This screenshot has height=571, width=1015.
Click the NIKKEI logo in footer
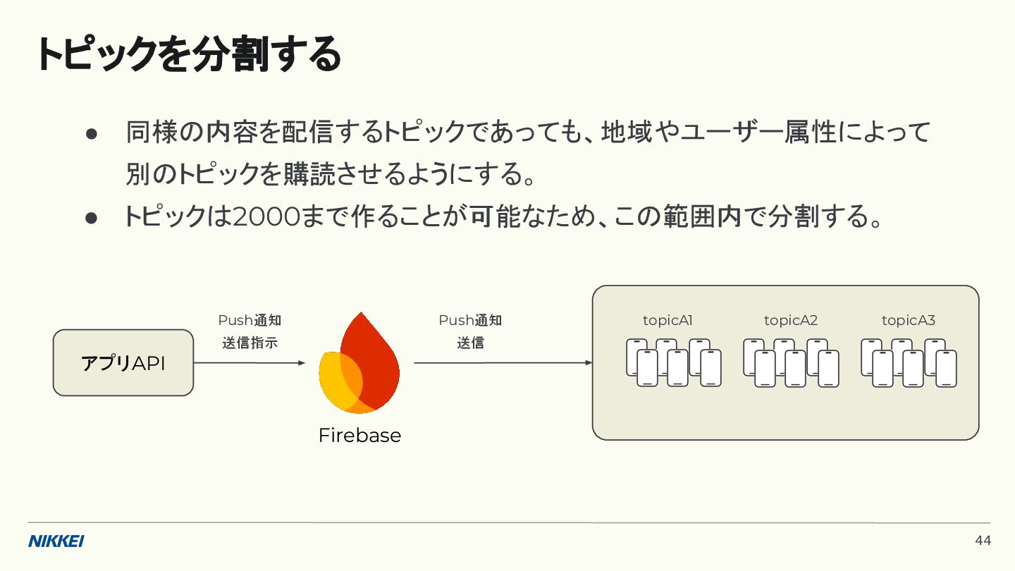56,541
